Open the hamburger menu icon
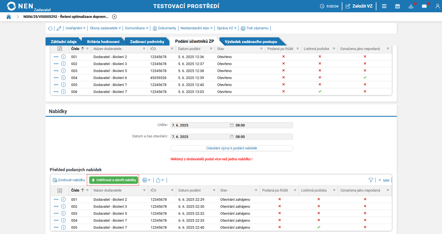Image resolution: width=442 pixels, height=234 pixels. [384, 6]
